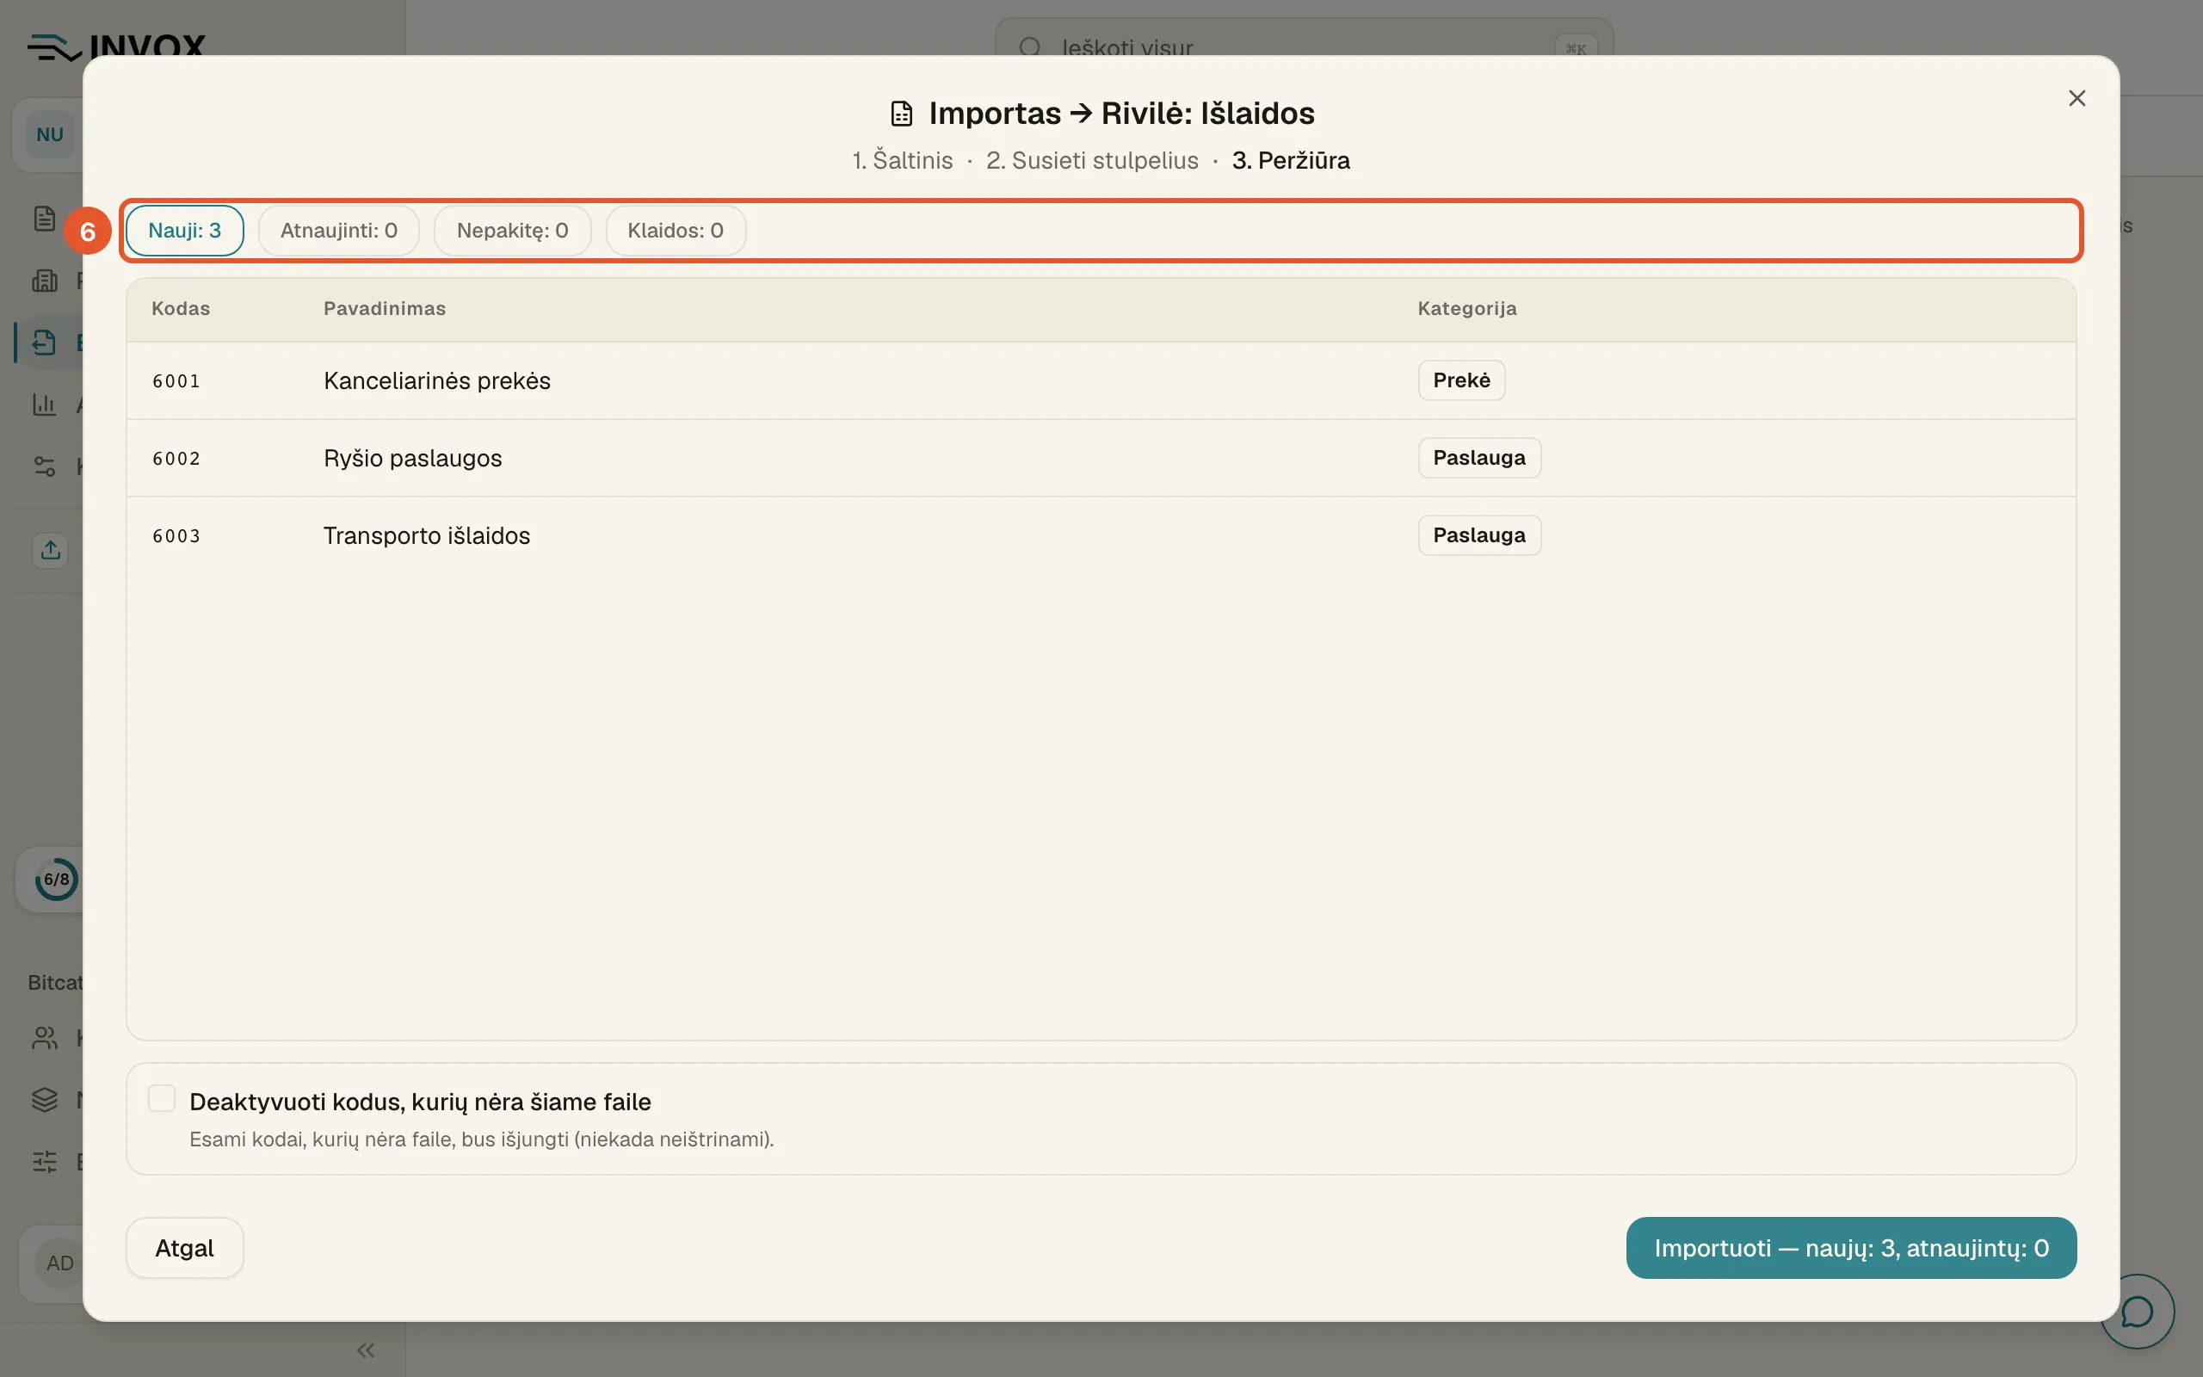Click the "3. Peržiūra" step
Viewport: 2203px width, 1377px height.
[1291, 160]
